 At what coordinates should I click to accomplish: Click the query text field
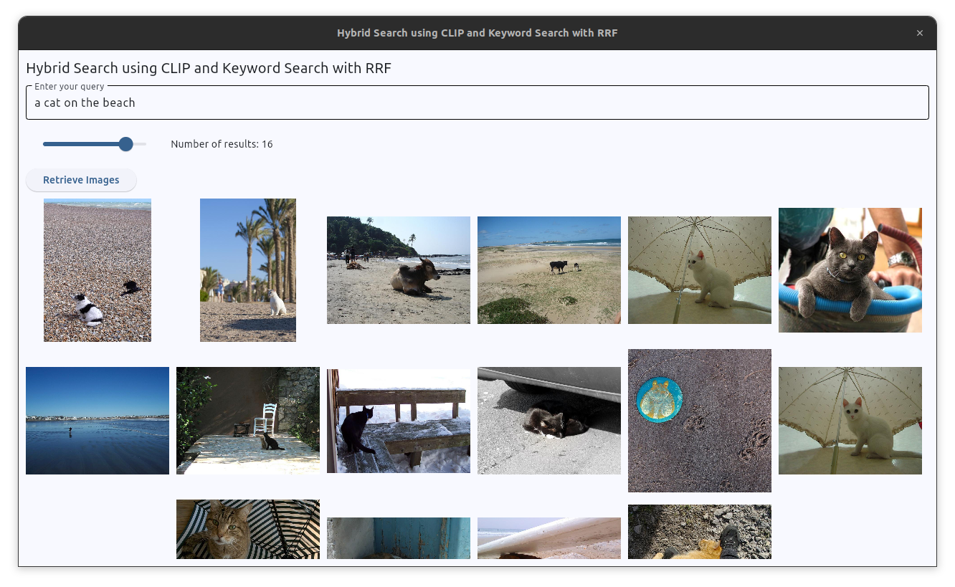click(477, 102)
